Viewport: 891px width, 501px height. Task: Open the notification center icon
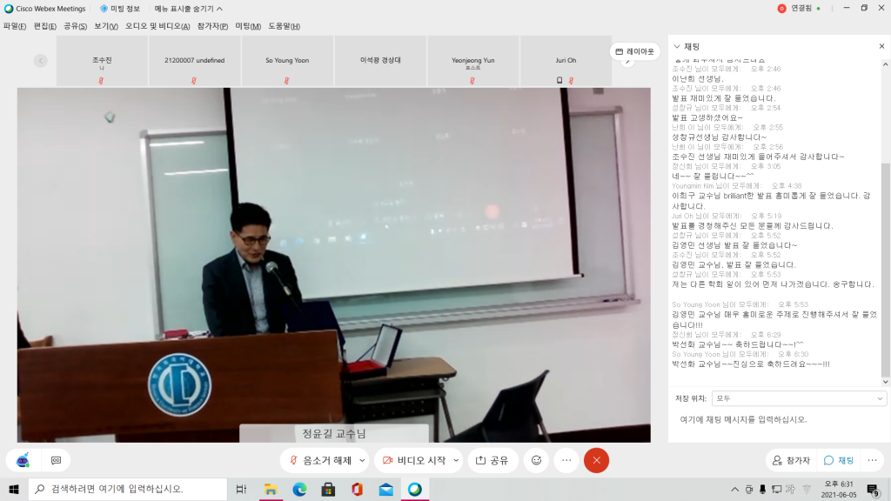pos(874,489)
